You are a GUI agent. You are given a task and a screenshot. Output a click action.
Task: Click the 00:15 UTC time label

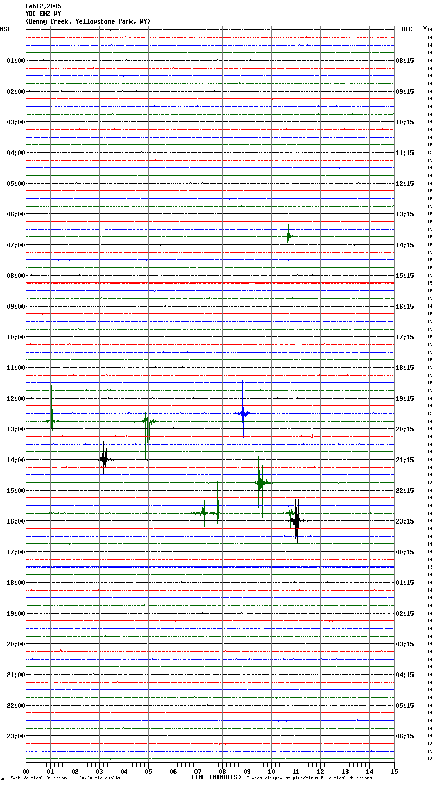(x=405, y=552)
